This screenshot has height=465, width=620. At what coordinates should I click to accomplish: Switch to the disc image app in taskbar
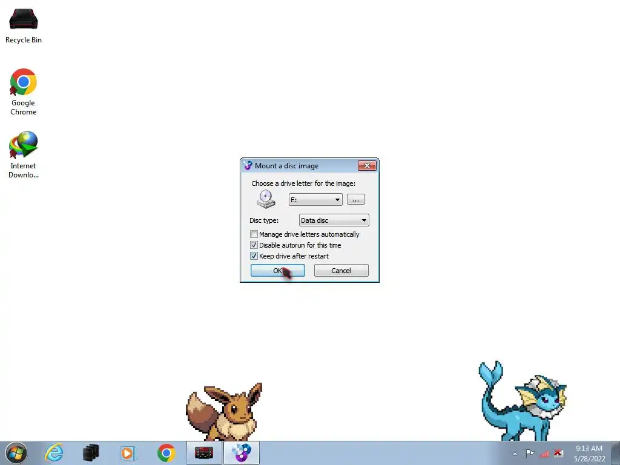pos(242,453)
